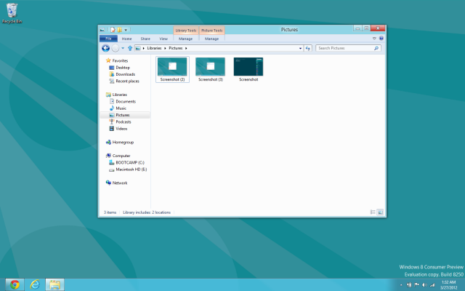Click the Pictures breadcrumb segment
Viewport: 465px width, 291px height.
[x=176, y=48]
